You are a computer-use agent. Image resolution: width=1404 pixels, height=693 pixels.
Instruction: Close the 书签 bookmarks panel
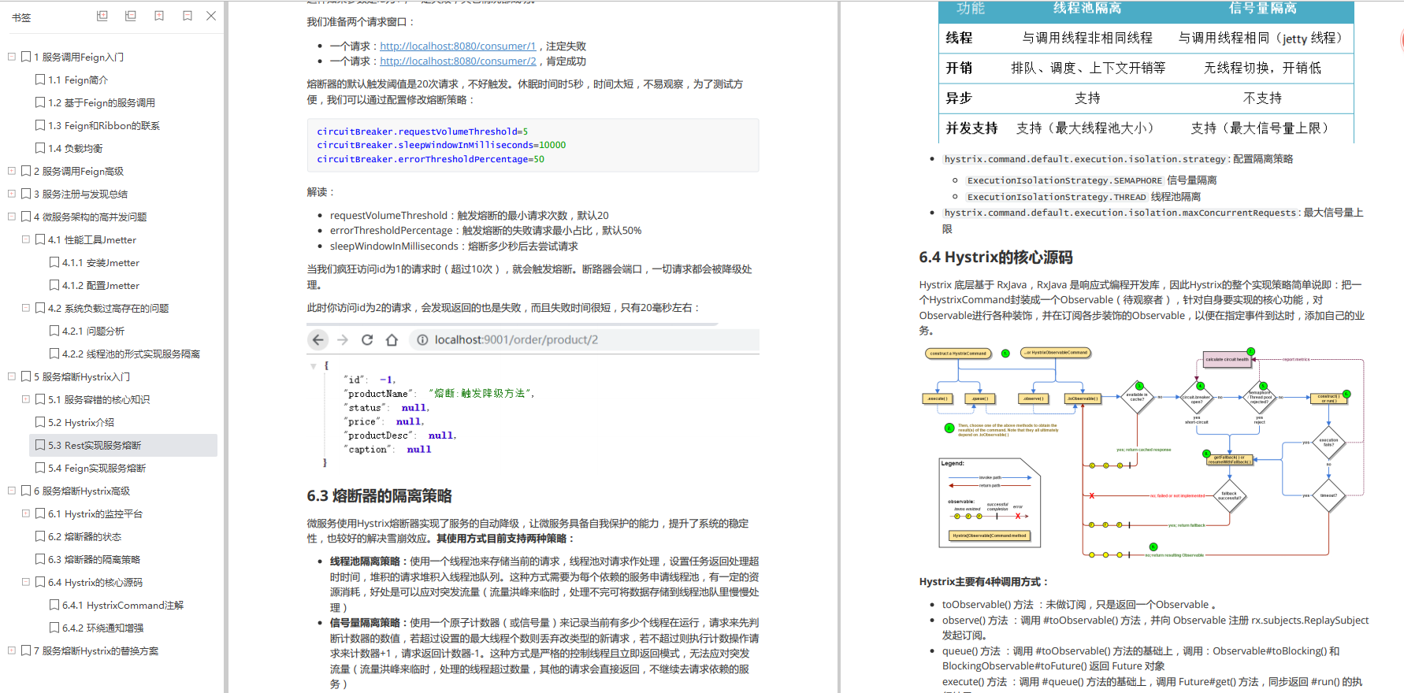[x=211, y=16]
